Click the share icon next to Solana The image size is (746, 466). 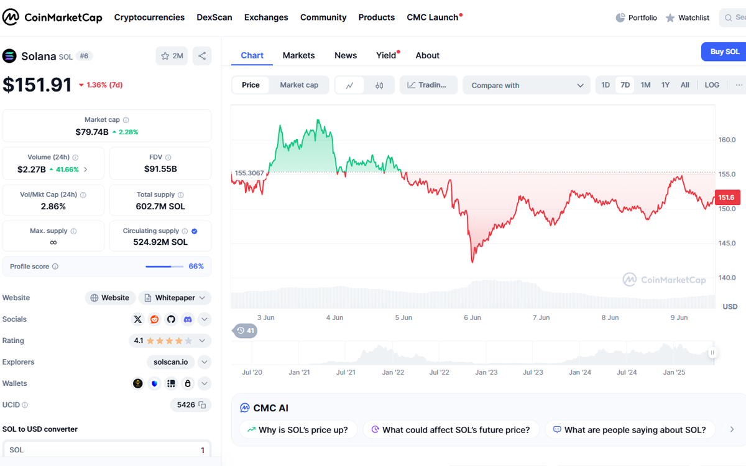click(x=202, y=56)
